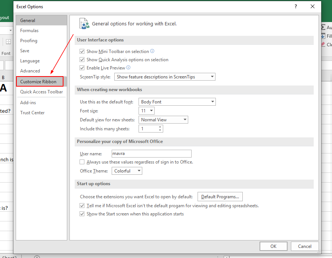332x258 pixels.
Task: Click the OK button
Action: [x=273, y=246]
